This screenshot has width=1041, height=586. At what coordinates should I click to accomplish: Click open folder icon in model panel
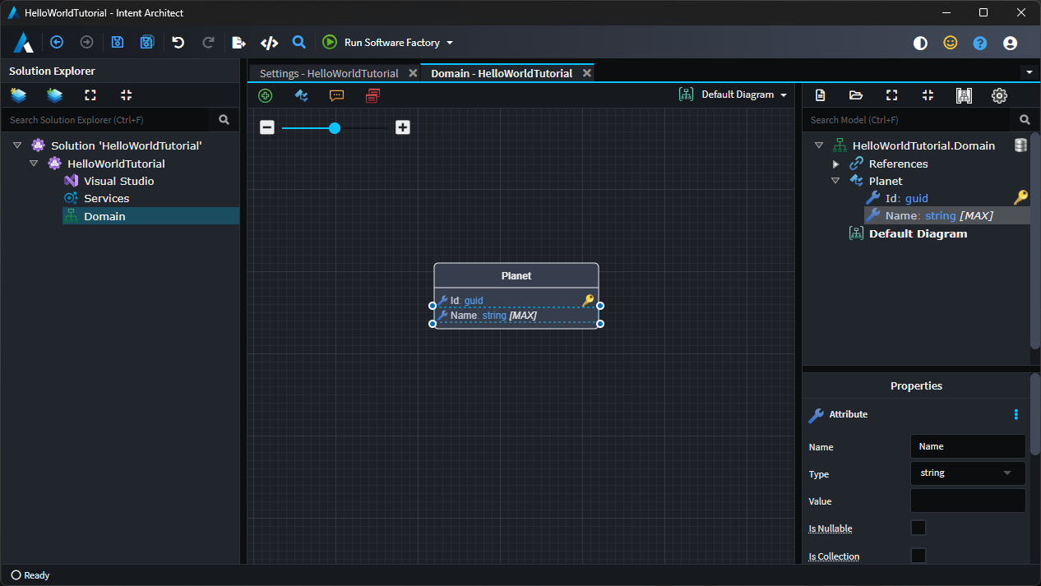coord(856,95)
